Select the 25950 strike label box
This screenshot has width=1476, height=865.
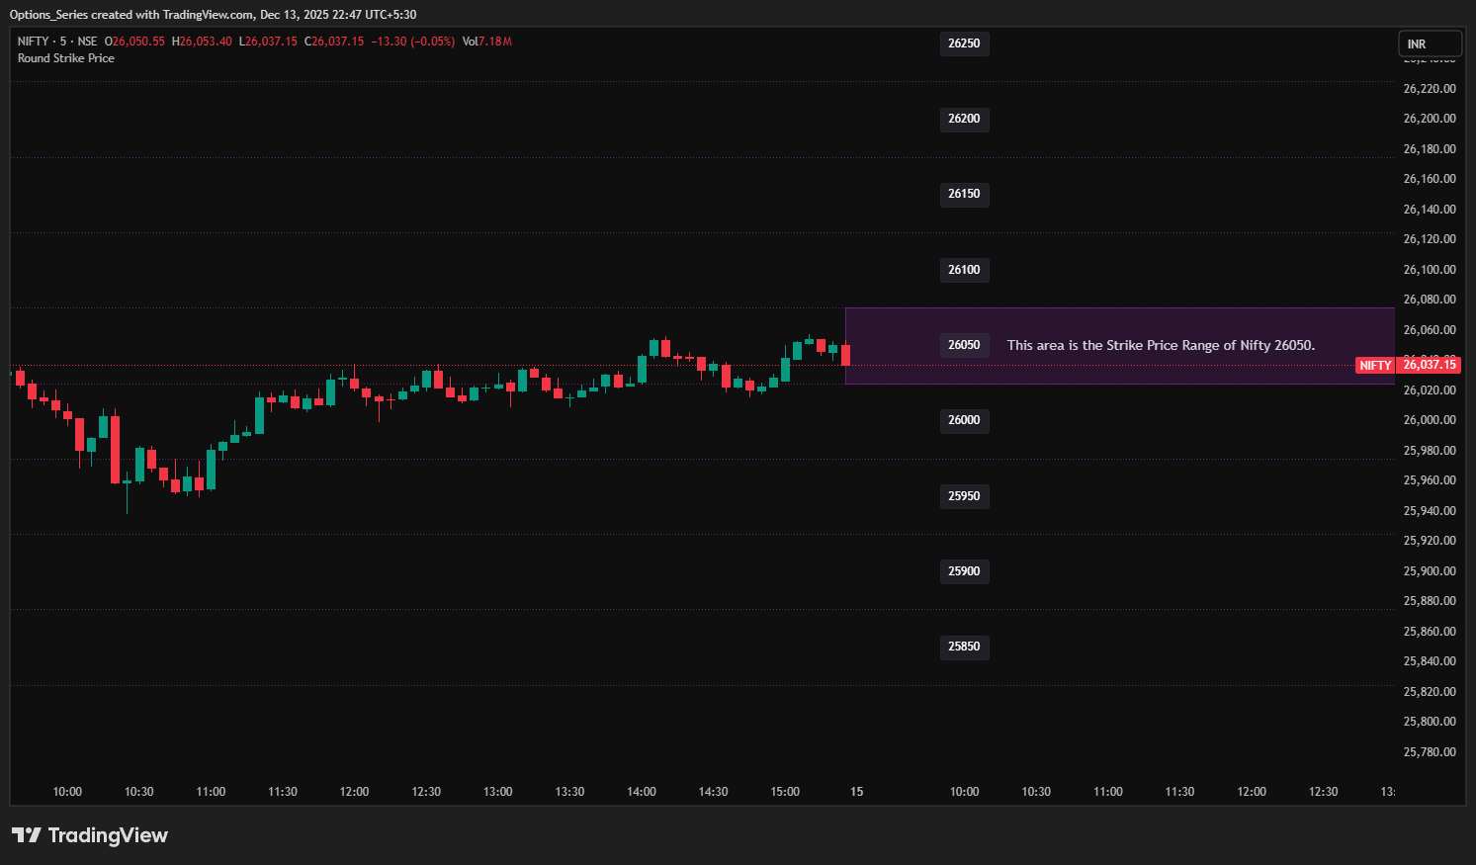click(964, 496)
